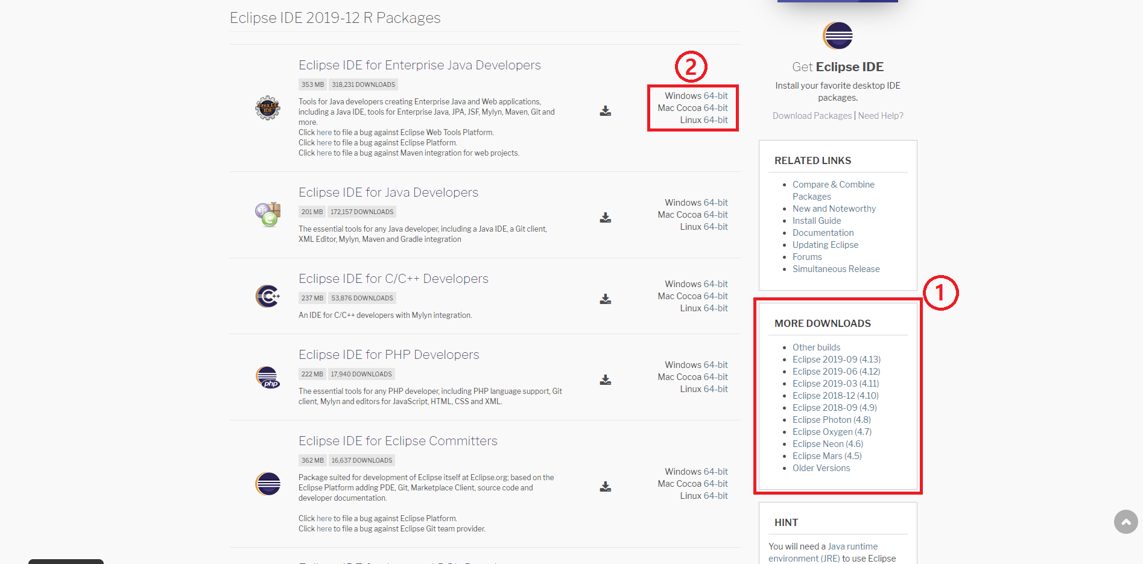Click the Eclipse logo above Get Eclipse IDE
The height and width of the screenshot is (564, 1143).
click(838, 36)
